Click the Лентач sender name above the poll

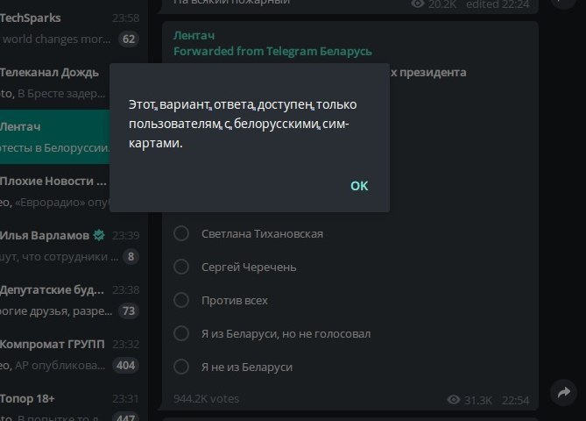(193, 35)
